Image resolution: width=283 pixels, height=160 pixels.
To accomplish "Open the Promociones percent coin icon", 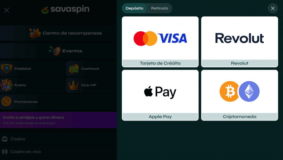I will point(7,101).
